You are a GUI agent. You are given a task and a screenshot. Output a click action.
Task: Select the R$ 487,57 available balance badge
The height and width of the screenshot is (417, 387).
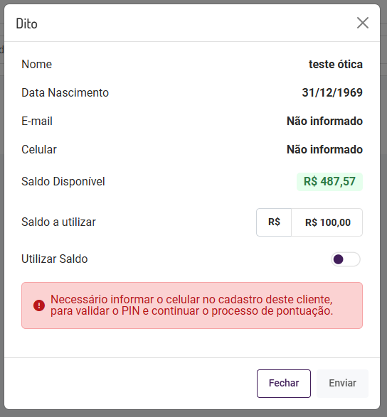click(329, 182)
